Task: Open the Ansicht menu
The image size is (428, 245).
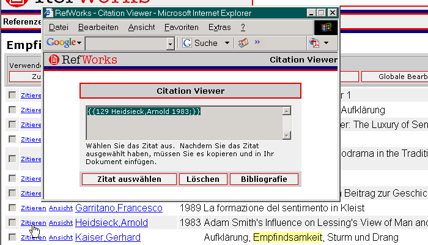Action: 141,28
